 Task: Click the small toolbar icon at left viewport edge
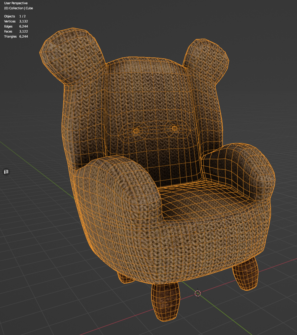(6, 172)
